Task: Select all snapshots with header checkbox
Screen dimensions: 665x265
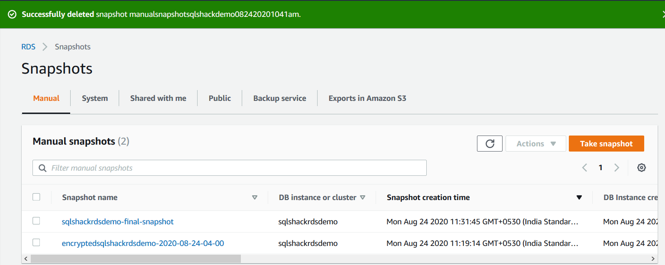Action: click(36, 197)
